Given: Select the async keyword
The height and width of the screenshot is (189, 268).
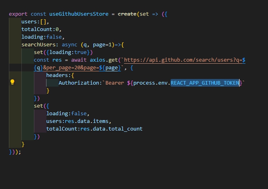Looking at the screenshot, I should 70,45.
